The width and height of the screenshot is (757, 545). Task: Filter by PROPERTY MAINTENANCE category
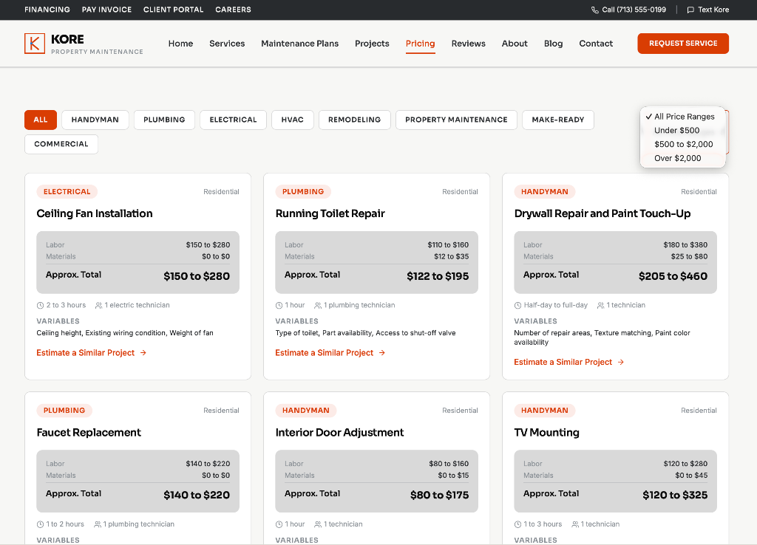[x=456, y=120]
